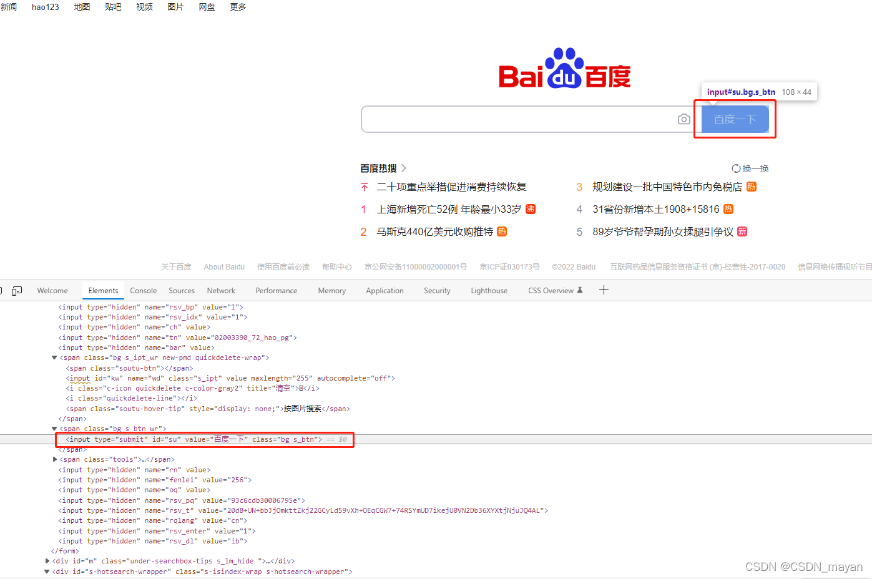Image resolution: width=872 pixels, height=579 pixels.
Task: Open the Welcome tab in DevTools
Action: 52,291
